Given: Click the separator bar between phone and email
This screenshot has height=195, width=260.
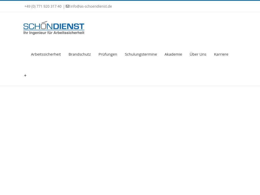Looking at the screenshot, I should pyautogui.click(x=64, y=6).
